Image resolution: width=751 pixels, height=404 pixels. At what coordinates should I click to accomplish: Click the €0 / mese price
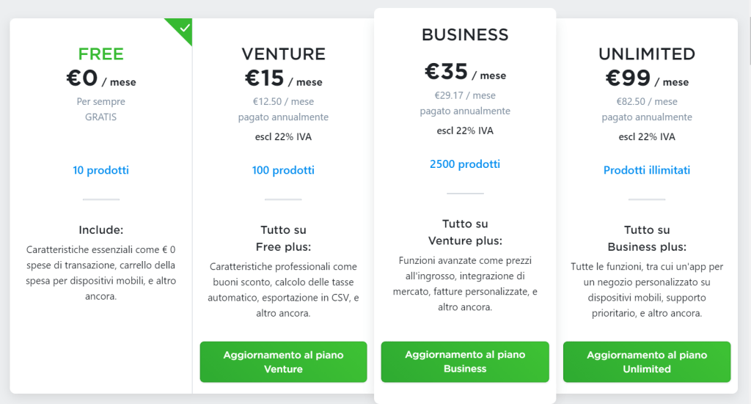click(101, 78)
